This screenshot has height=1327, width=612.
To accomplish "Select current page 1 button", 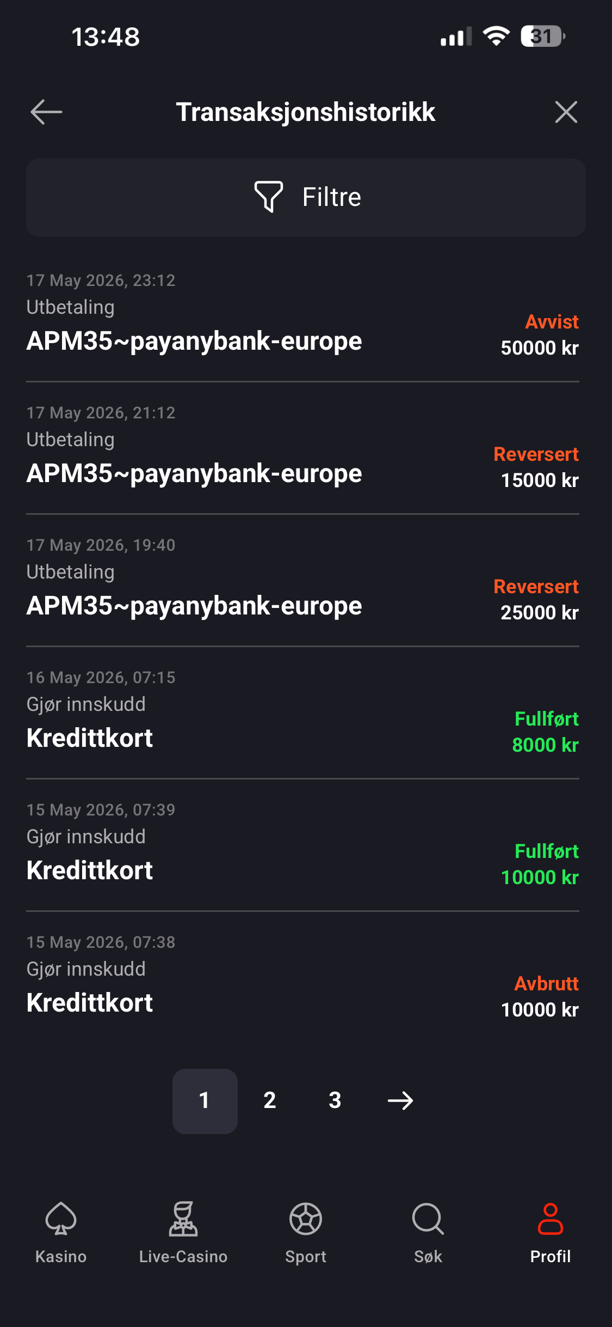I will point(205,1101).
